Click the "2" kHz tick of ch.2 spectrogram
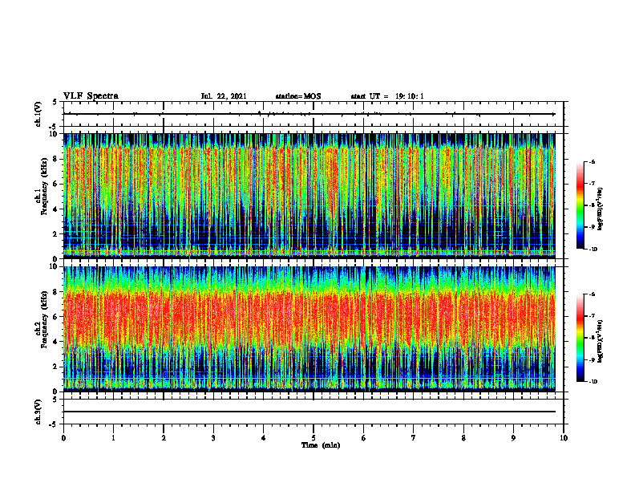The height and width of the screenshot is (491, 635). click(56, 367)
